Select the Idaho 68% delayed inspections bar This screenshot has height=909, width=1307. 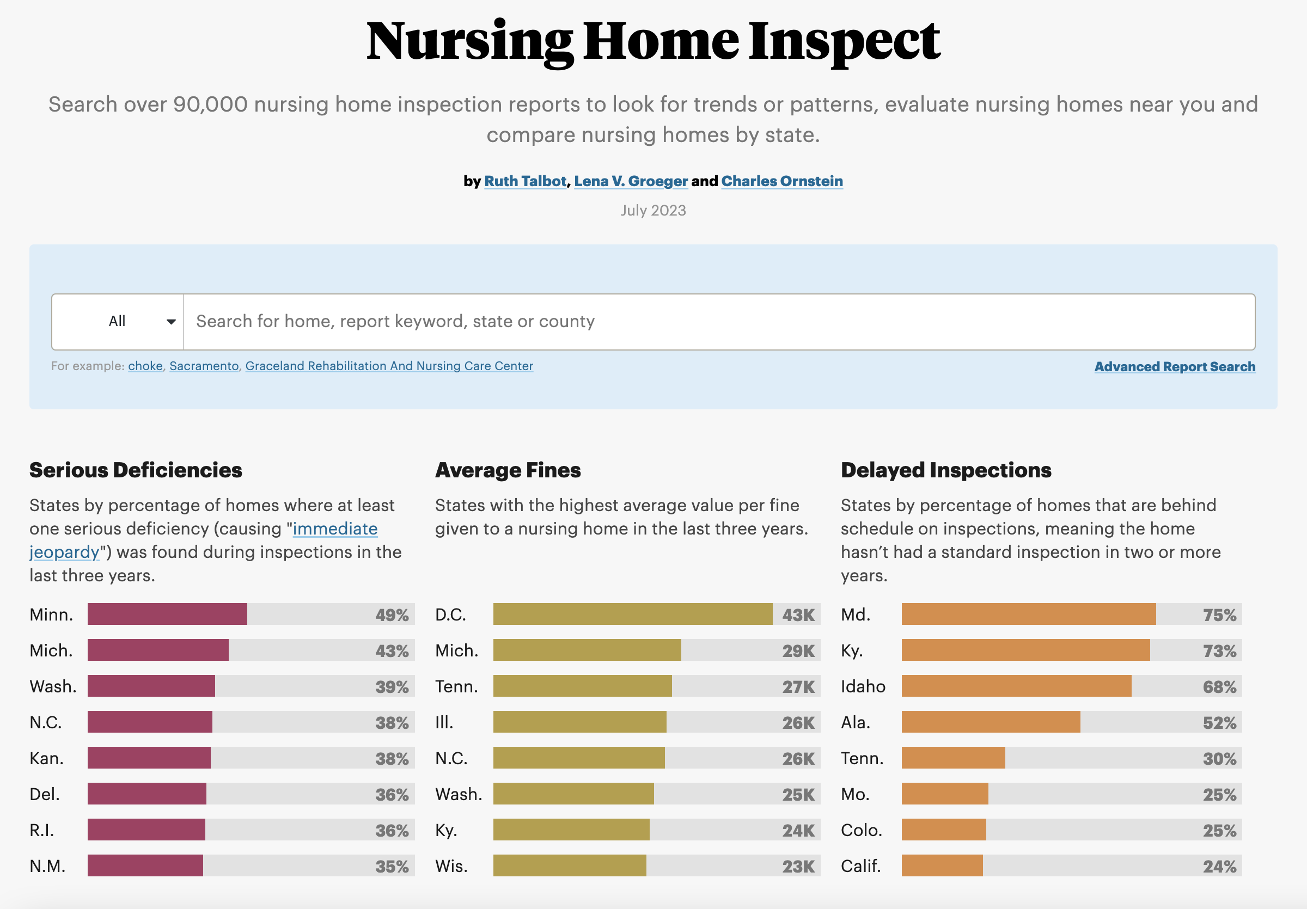[1071, 686]
